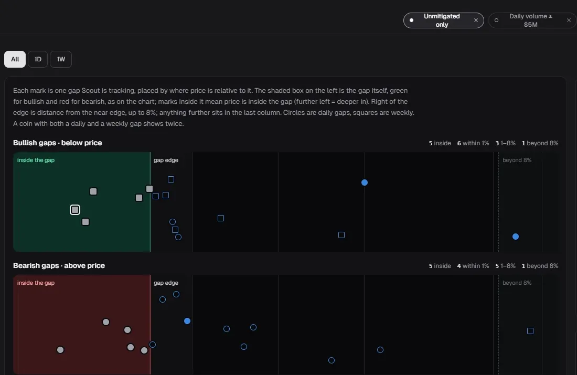Screen dimensions: 577x375
Task: Select leftmost gray circle inside bearish gap
Action: tap(60, 350)
